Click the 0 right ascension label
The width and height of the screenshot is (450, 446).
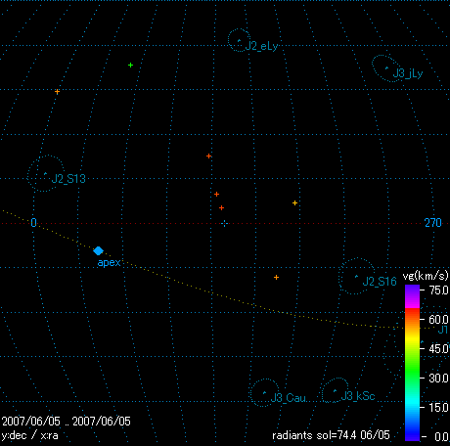33,223
